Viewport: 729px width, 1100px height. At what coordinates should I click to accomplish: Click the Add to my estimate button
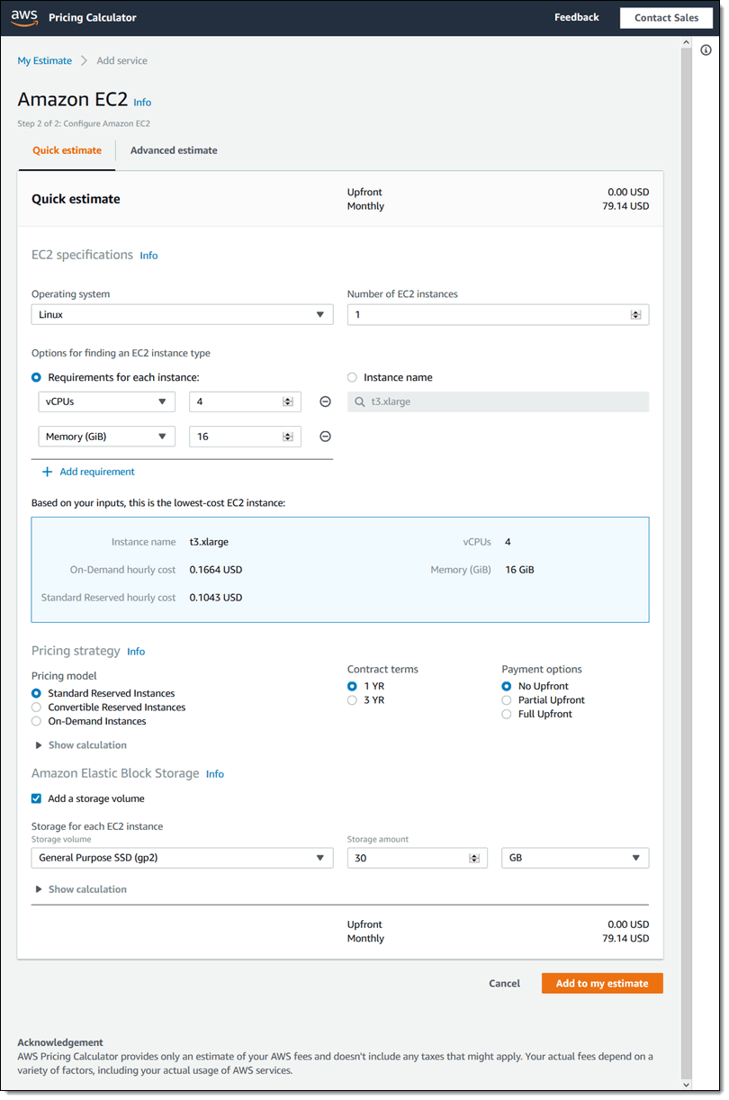click(601, 983)
